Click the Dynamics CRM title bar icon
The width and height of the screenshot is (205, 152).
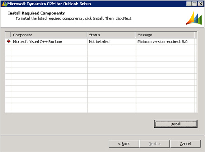[4, 4]
